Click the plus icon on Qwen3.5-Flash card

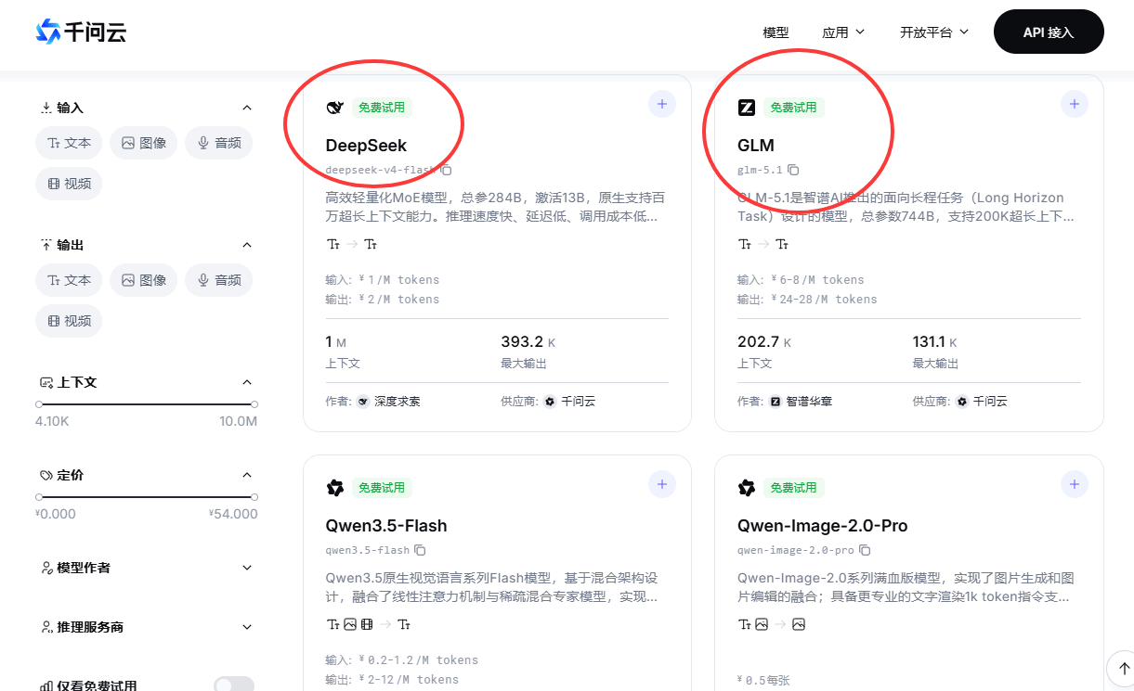tap(661, 484)
